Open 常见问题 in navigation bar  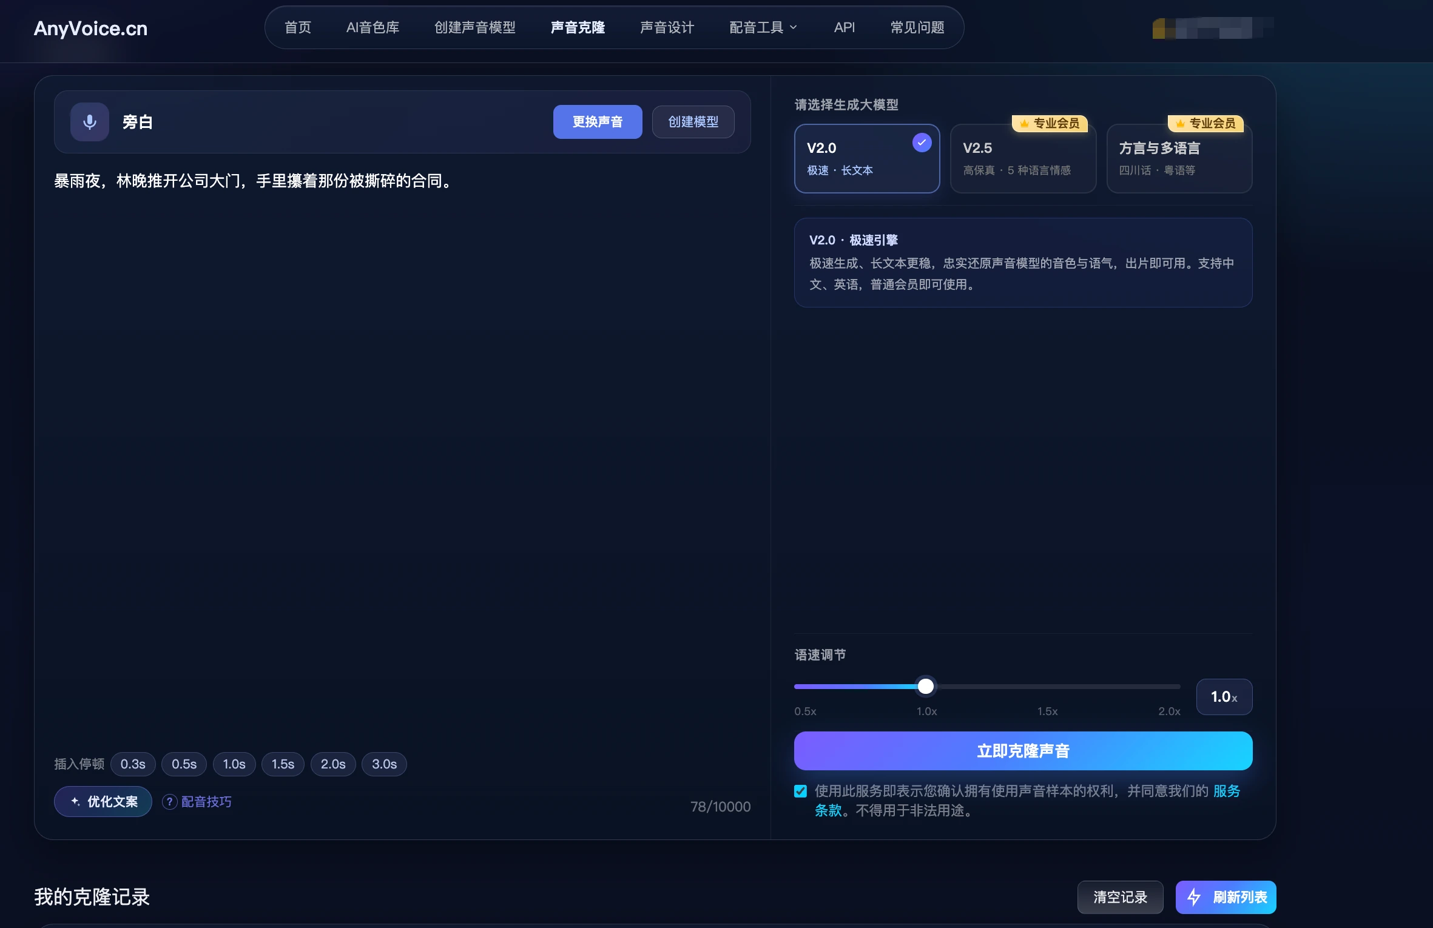coord(917,27)
